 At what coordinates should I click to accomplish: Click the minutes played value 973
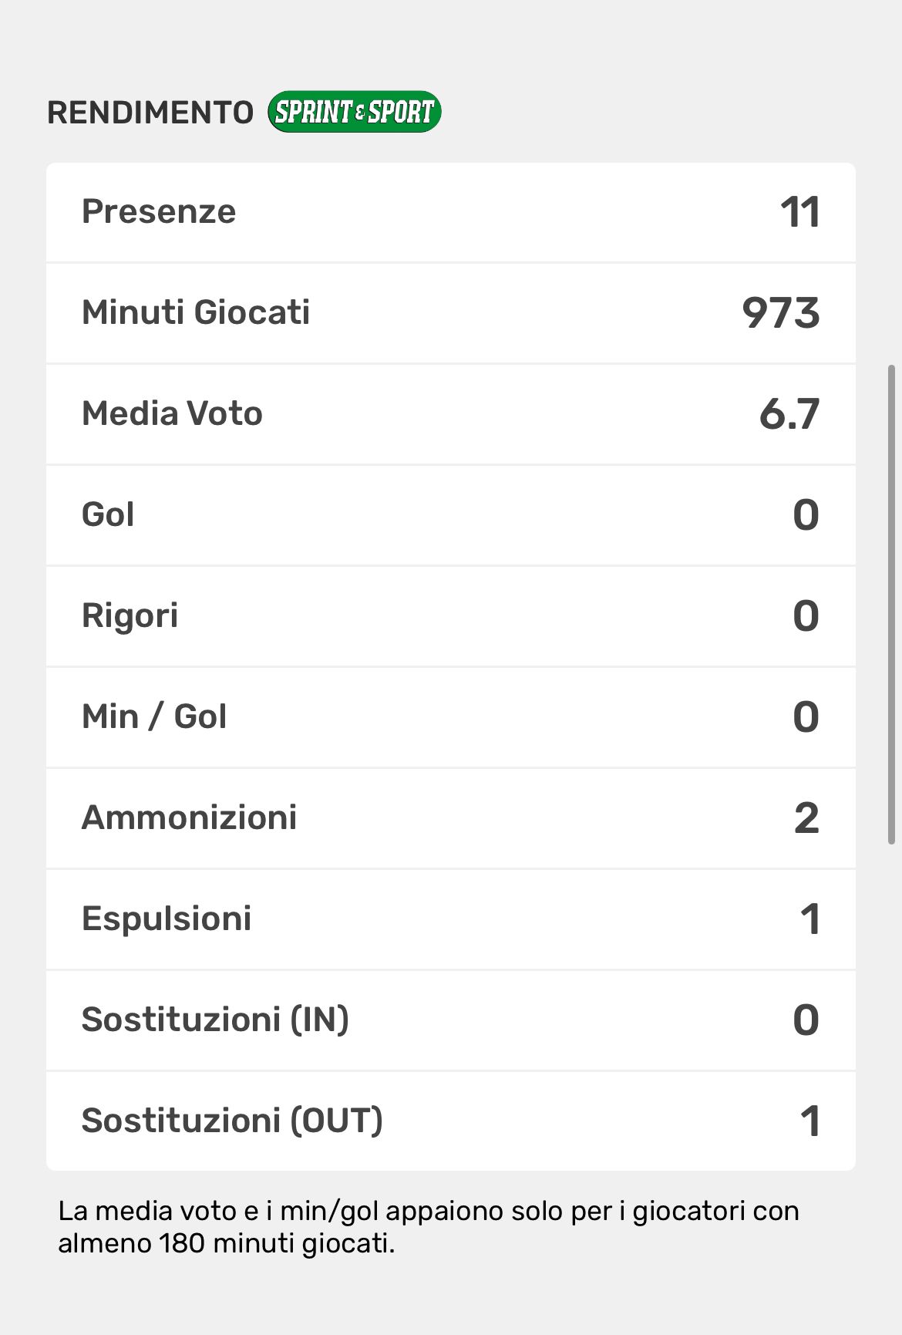point(780,313)
